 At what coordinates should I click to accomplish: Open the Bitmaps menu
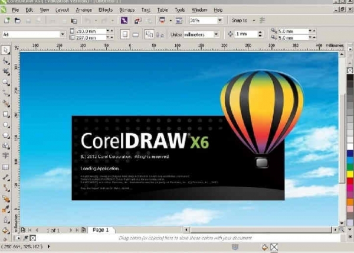tap(127, 10)
